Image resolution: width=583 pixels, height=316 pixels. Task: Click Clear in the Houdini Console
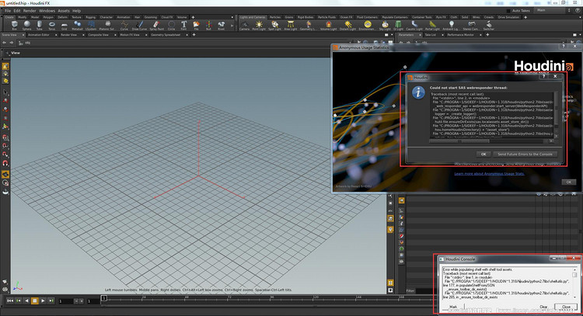[543, 307]
